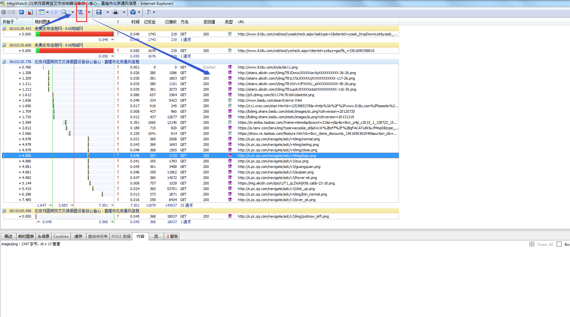The image size is (570, 317).
Task: Collapse the 00:03:35.778 page group
Action: click(4, 61)
